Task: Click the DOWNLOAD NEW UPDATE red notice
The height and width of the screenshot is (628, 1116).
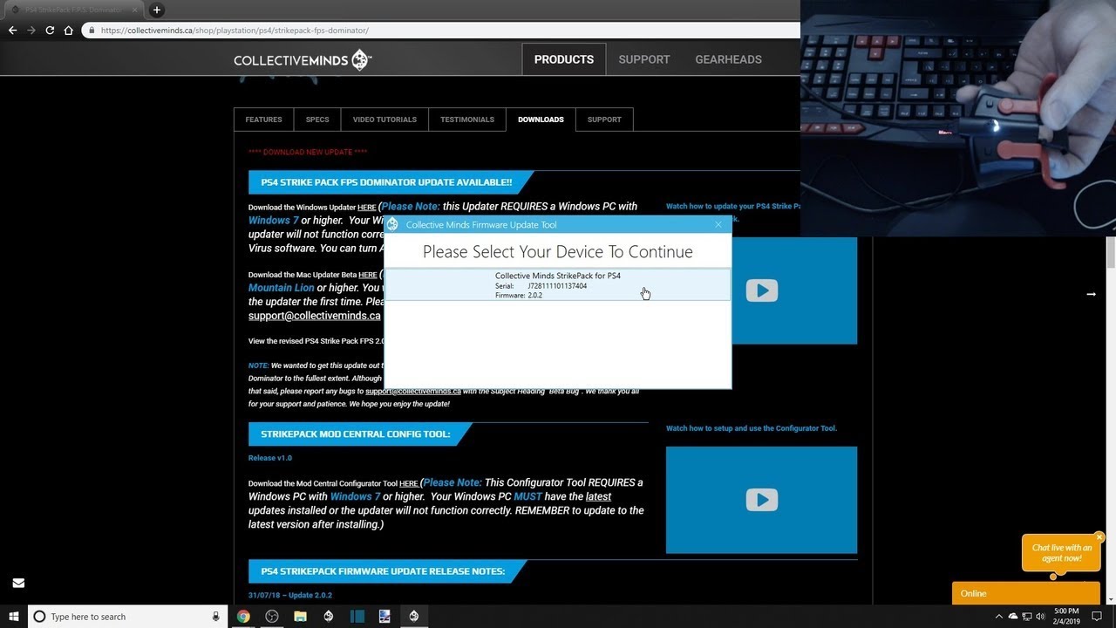Action: pyautogui.click(x=308, y=152)
